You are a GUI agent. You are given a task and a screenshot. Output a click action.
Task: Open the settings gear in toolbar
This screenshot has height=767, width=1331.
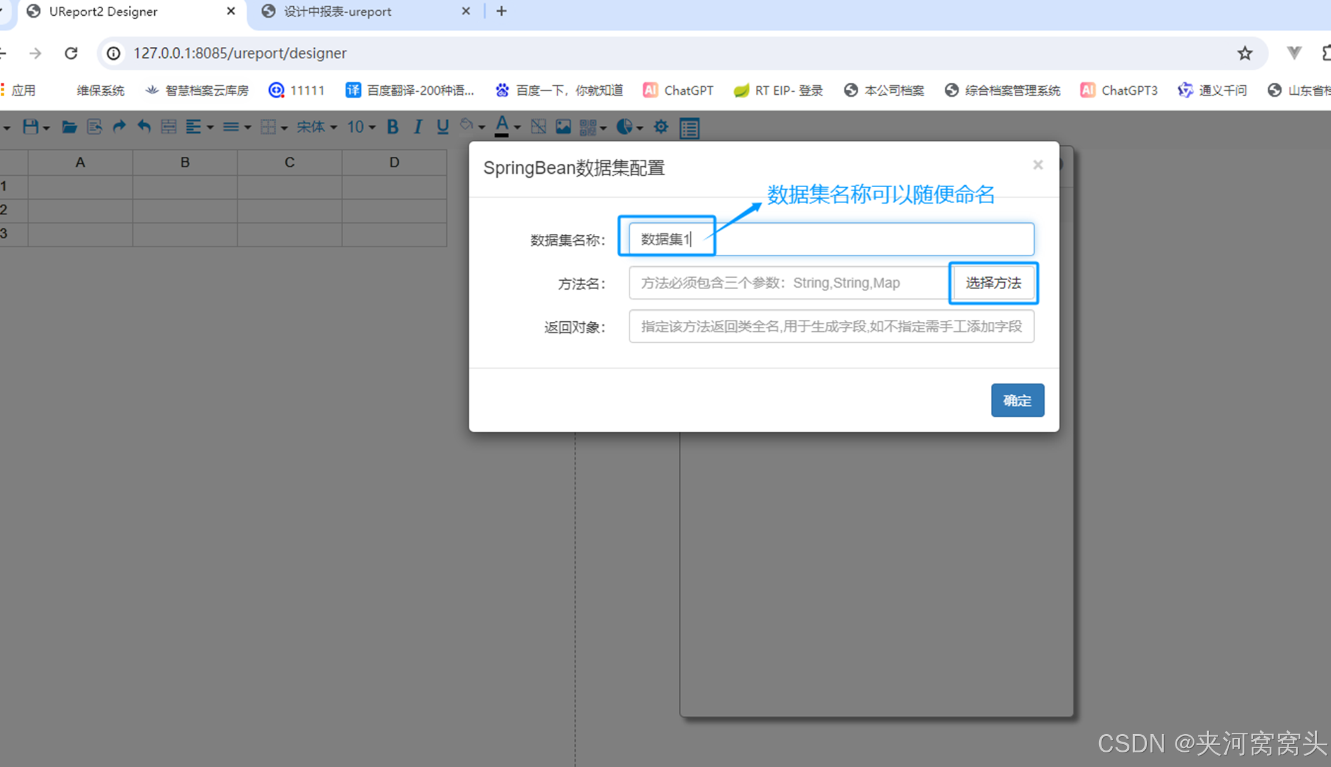click(x=660, y=127)
